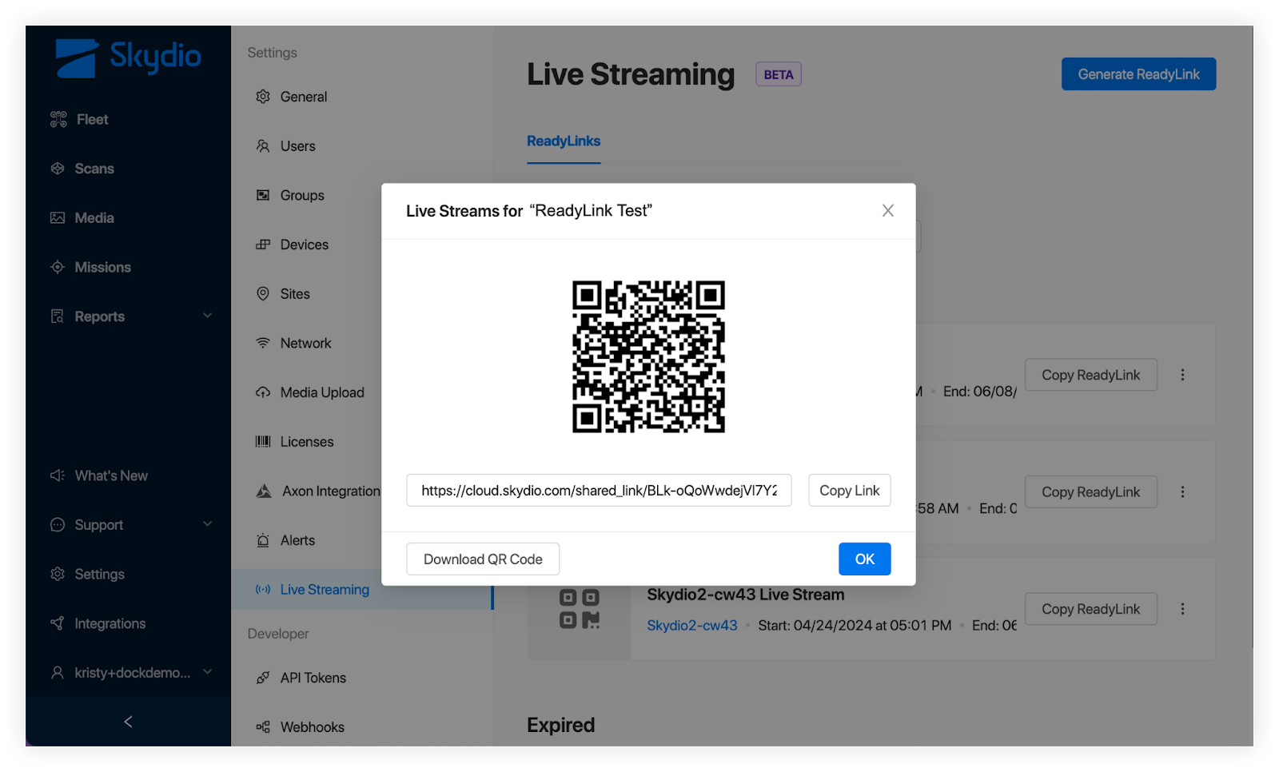Expand the Reports submenu chevron
Image resolution: width=1279 pixels, height=772 pixels.
click(207, 316)
